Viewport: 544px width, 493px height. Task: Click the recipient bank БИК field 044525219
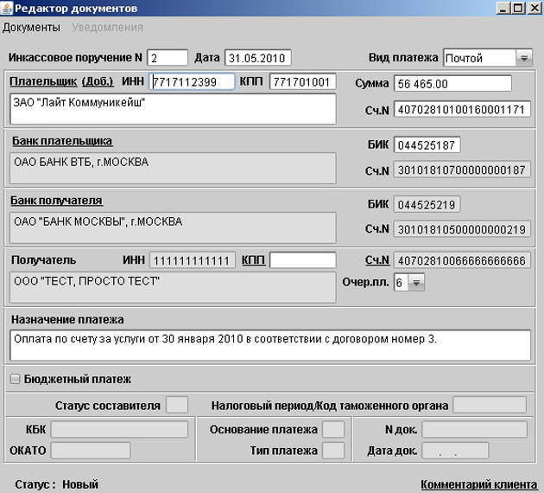pyautogui.click(x=427, y=205)
